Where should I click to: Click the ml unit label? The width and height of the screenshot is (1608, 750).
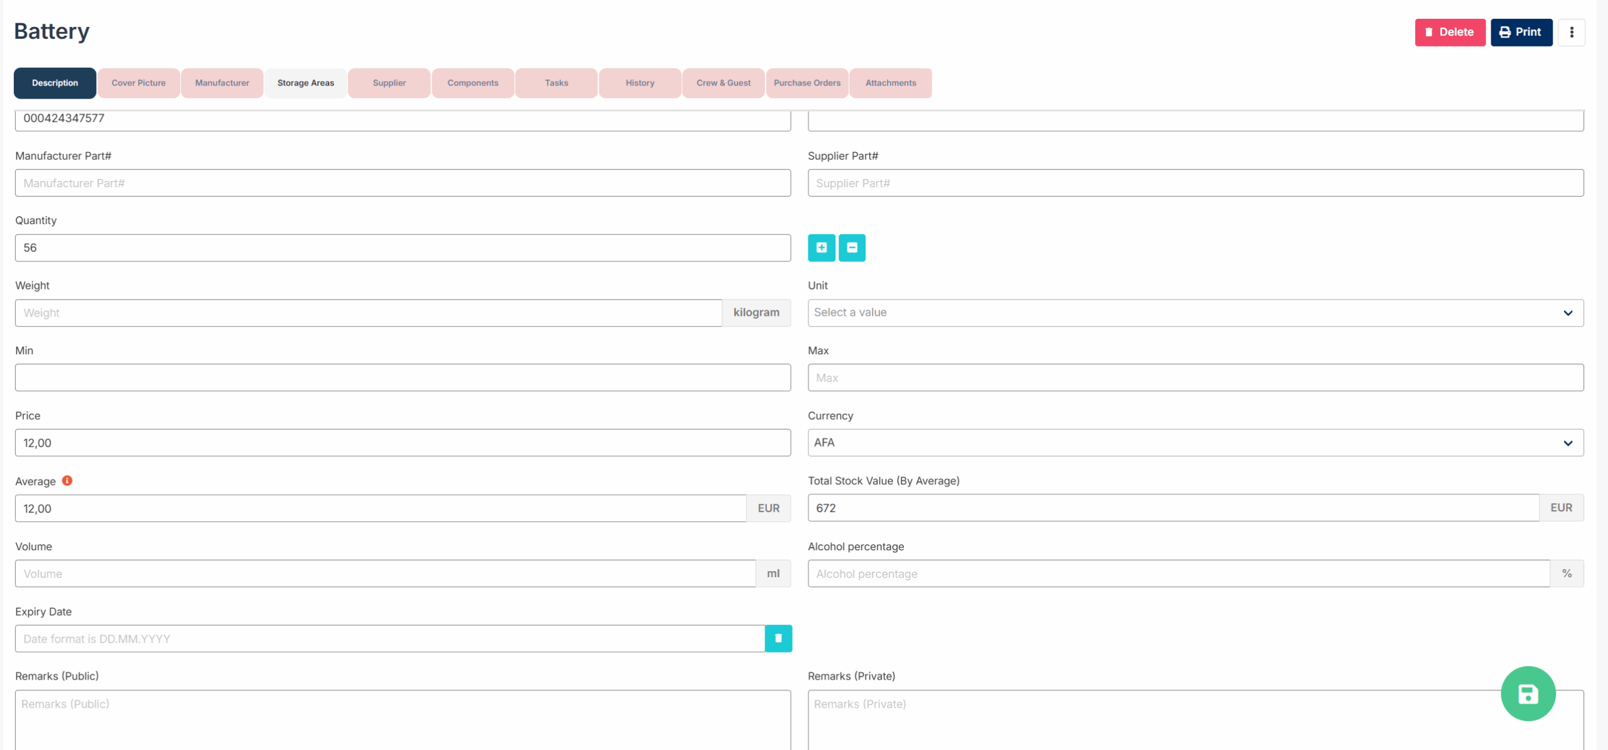[x=773, y=573]
